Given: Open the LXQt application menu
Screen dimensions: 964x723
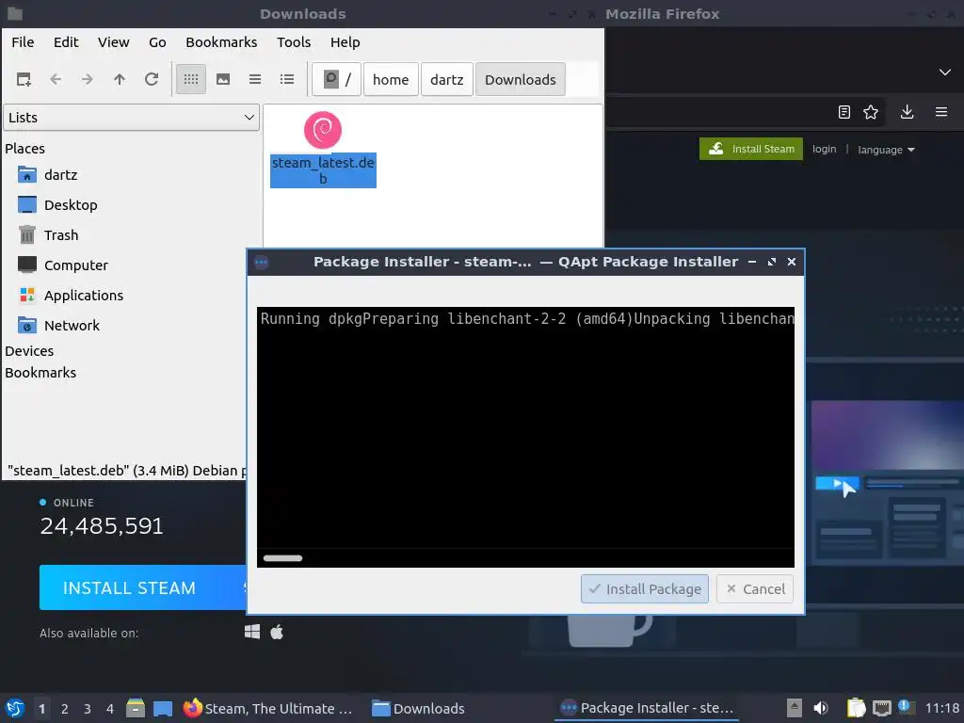Looking at the screenshot, I should (15, 708).
